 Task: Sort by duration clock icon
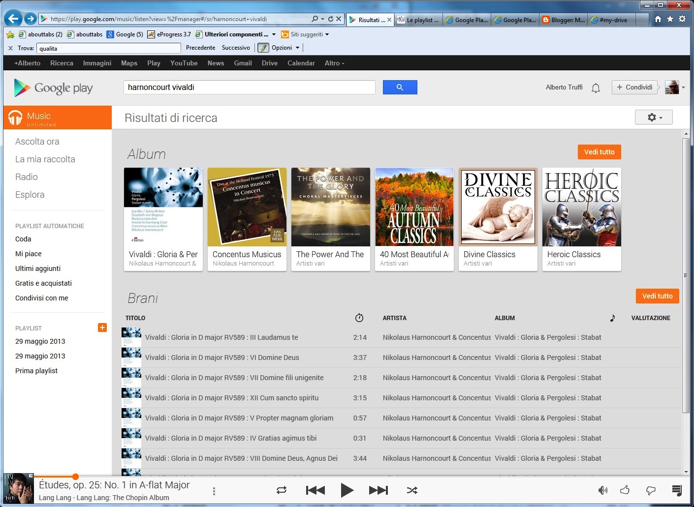(x=359, y=318)
